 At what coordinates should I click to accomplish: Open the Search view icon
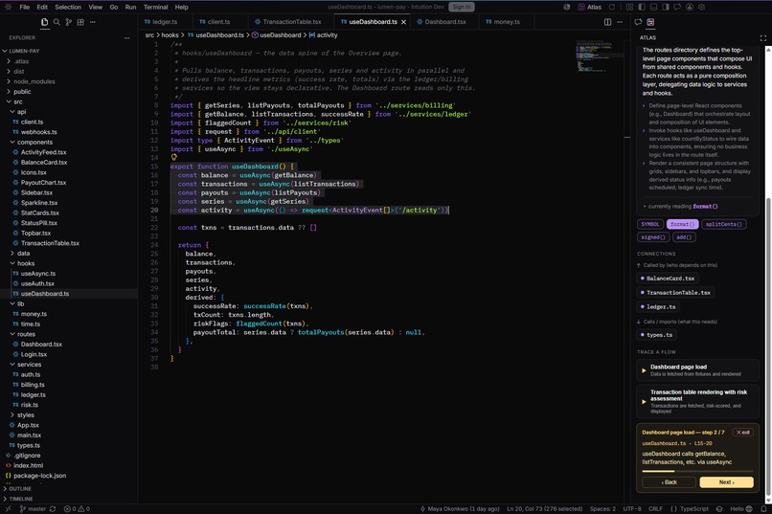click(x=57, y=22)
